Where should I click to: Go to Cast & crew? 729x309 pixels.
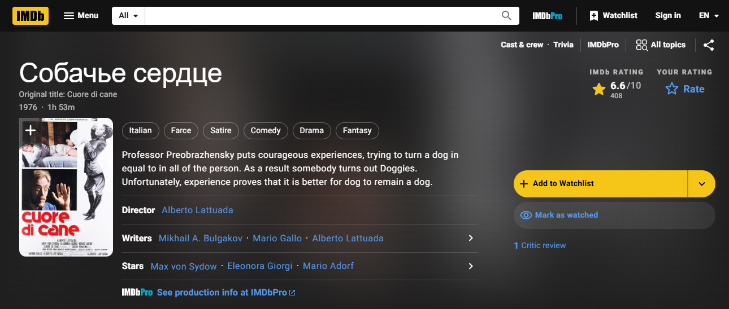[x=522, y=45]
